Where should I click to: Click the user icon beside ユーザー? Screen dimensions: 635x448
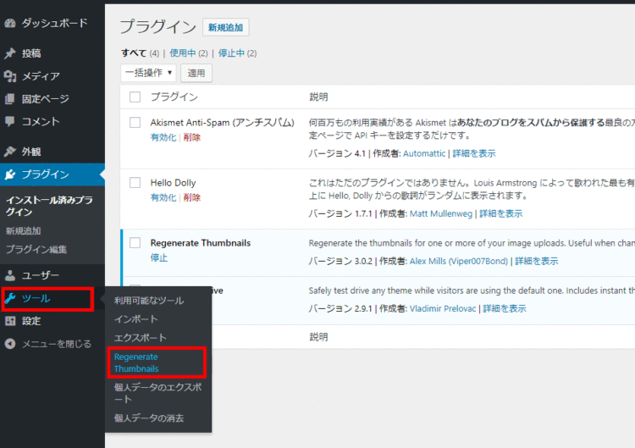pos(10,275)
